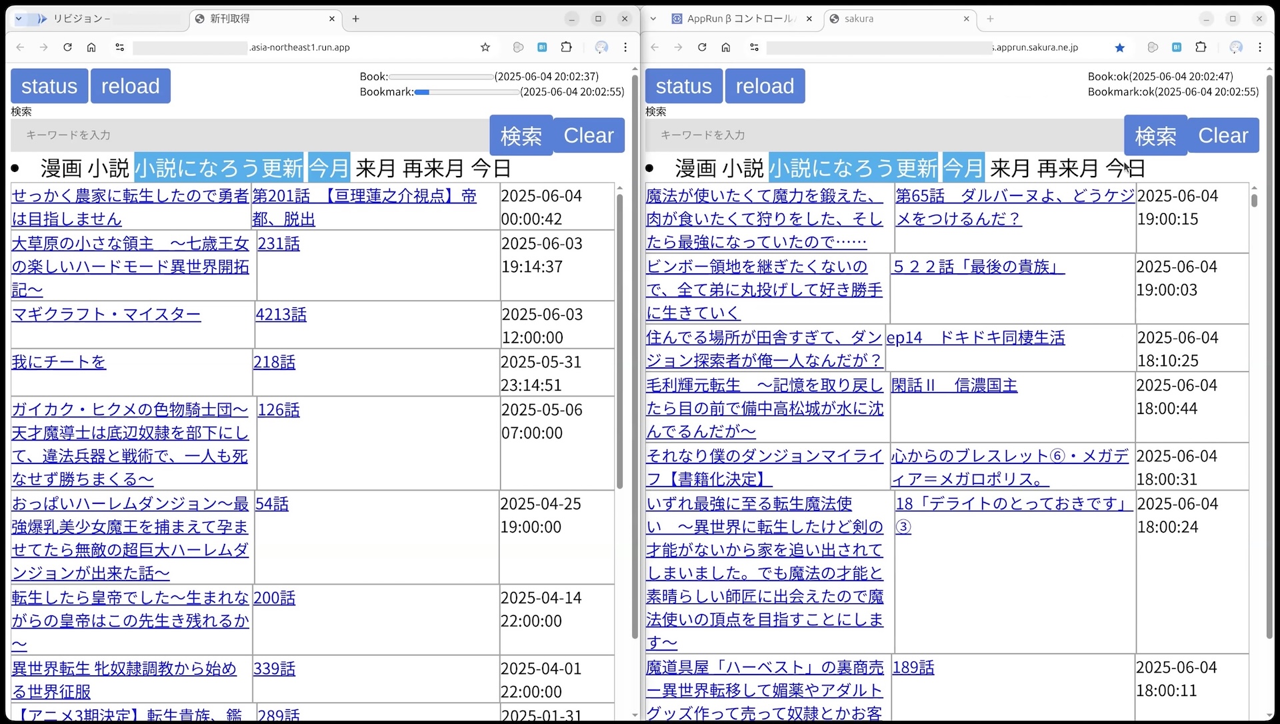Reload the page in left browser toolbar
The width and height of the screenshot is (1280, 724).
pos(67,47)
